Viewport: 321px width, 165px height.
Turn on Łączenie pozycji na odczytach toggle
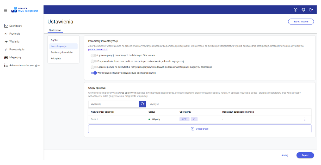click(94, 67)
